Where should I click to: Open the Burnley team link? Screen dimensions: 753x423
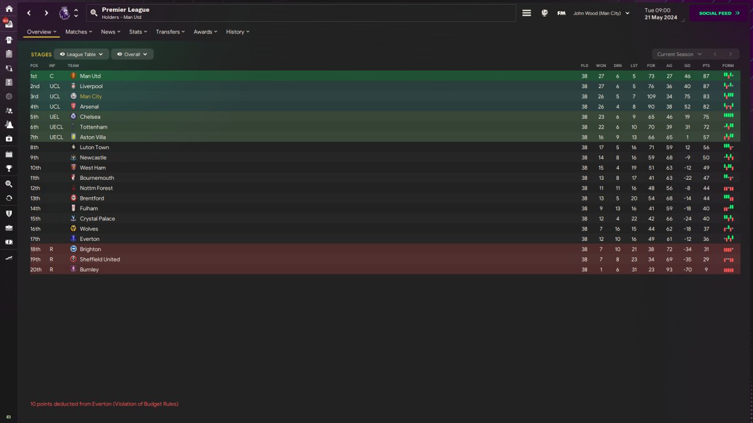pyautogui.click(x=89, y=270)
